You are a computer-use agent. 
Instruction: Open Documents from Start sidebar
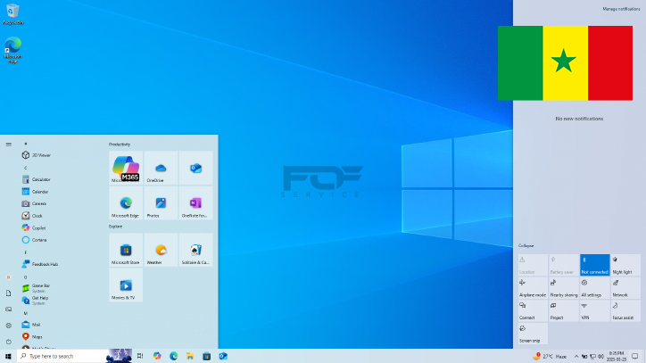(x=9, y=293)
